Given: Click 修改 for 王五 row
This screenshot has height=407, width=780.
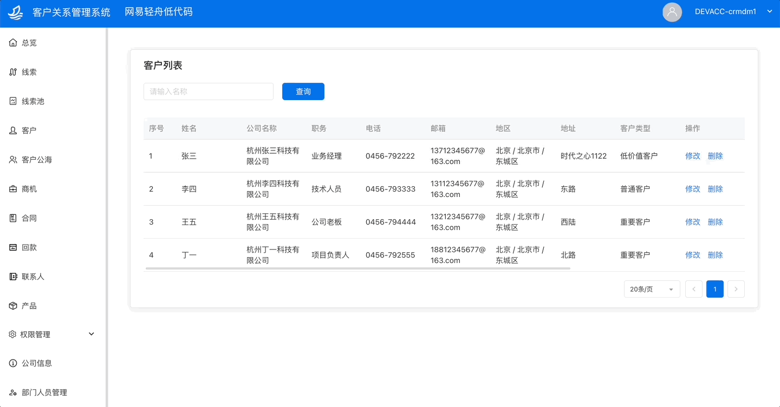Looking at the screenshot, I should pos(693,222).
